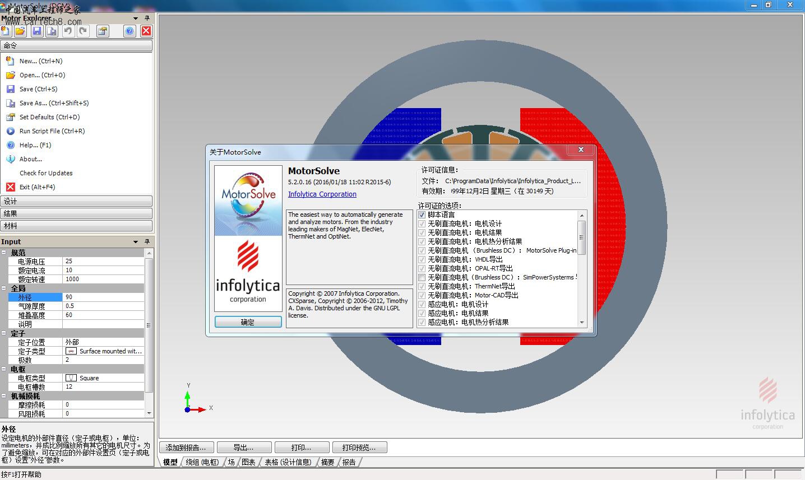This screenshot has height=480, width=805.
Task: Pin the Input panel
Action: tap(147, 241)
